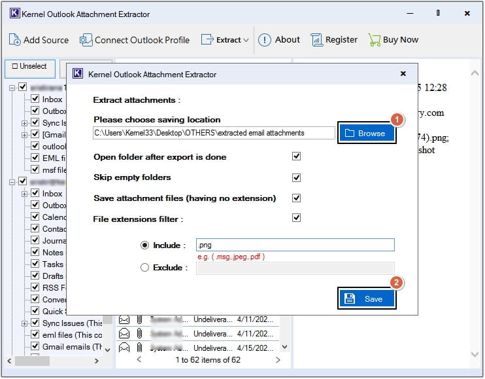This screenshot has width=485, height=379.
Task: Go to previous page of items
Action: pyautogui.click(x=139, y=359)
